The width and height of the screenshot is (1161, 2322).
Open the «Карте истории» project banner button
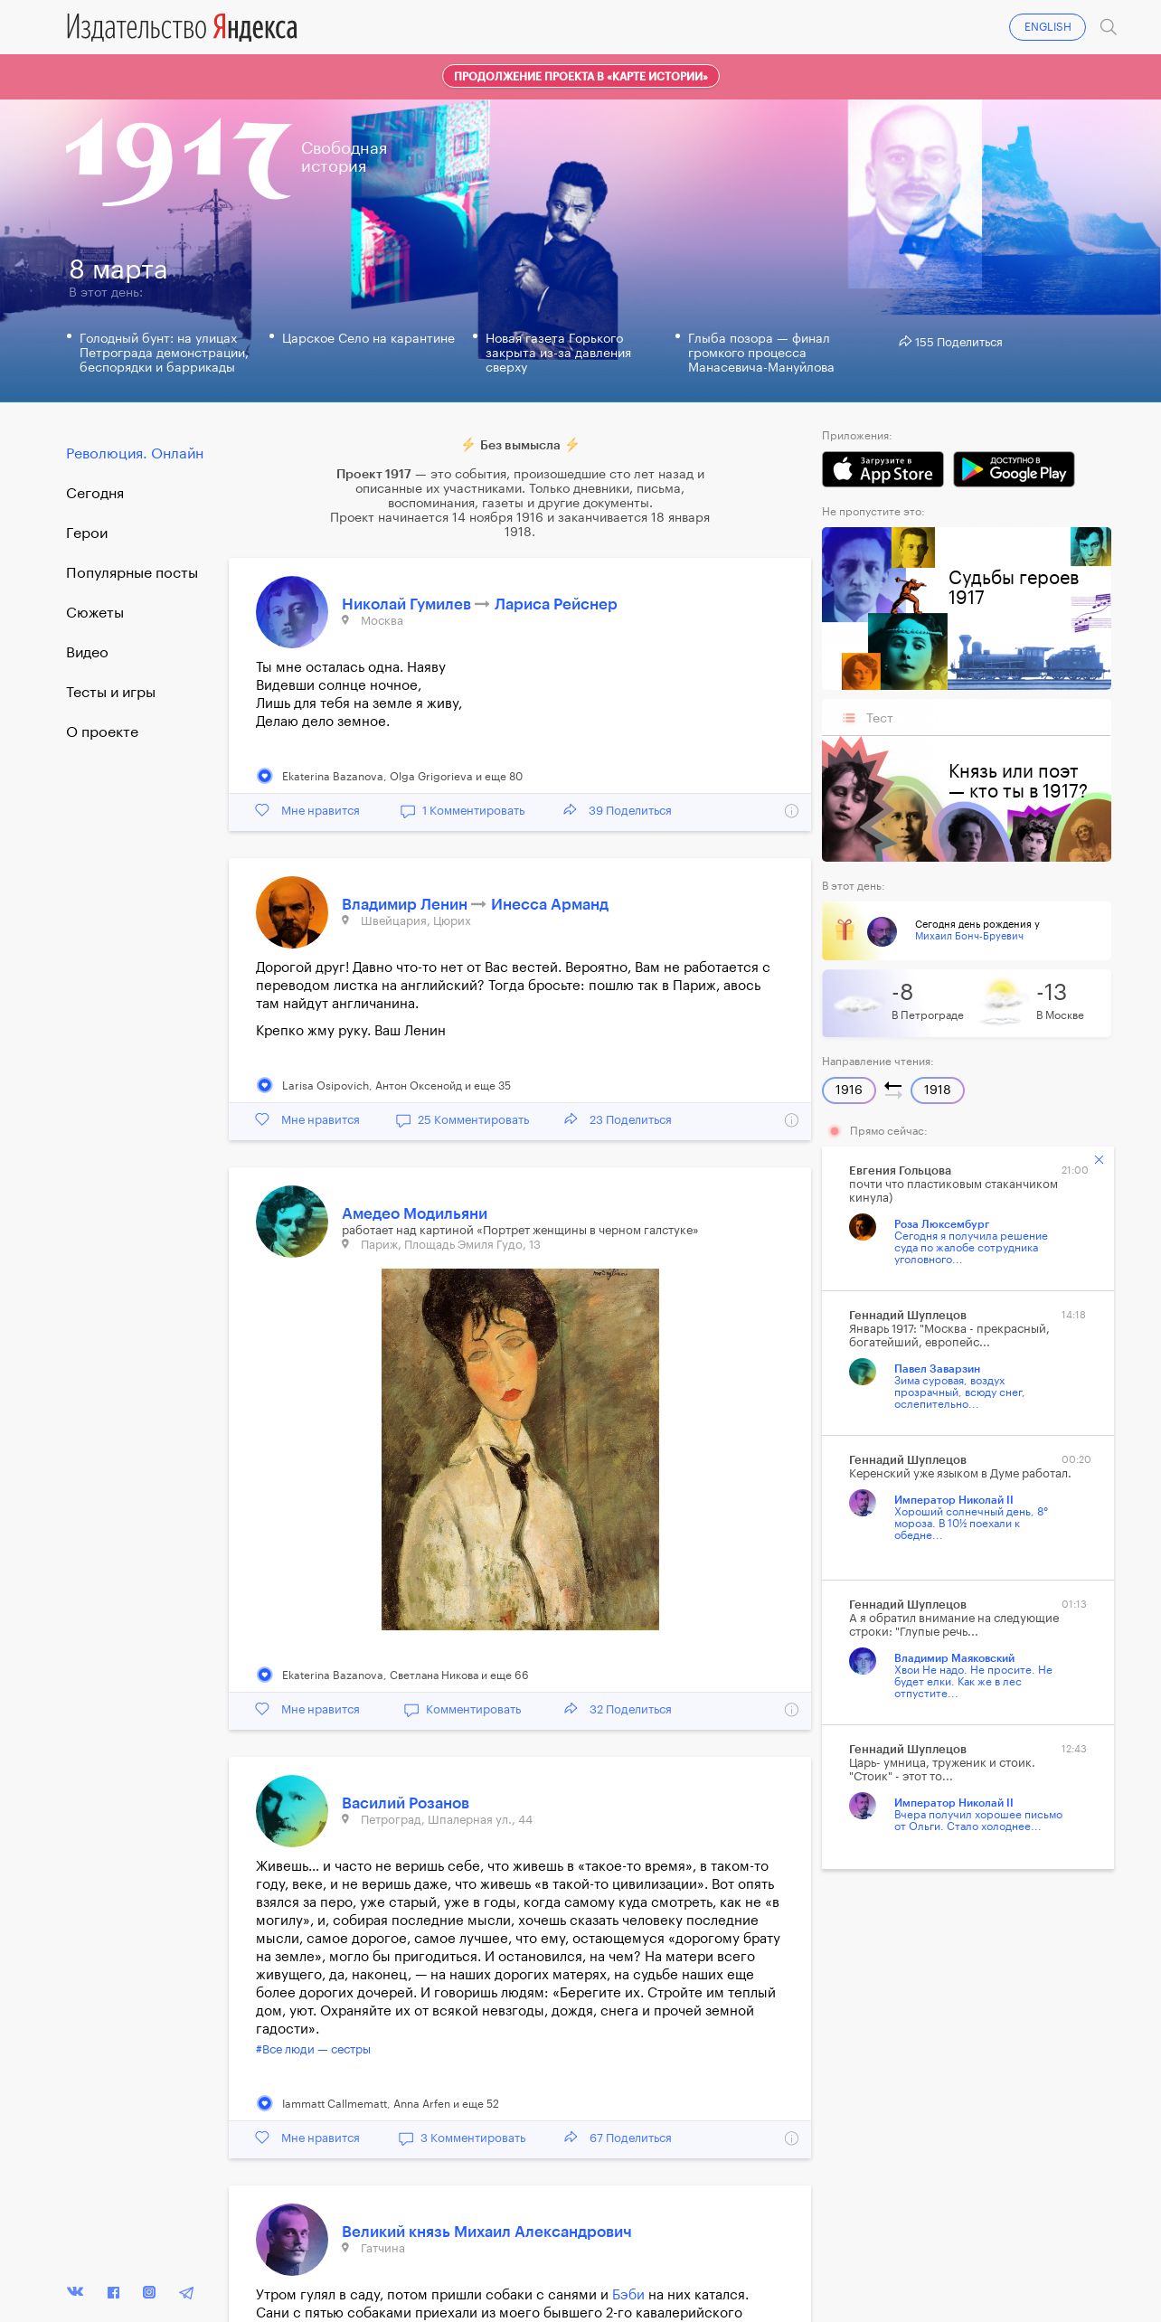click(x=580, y=77)
